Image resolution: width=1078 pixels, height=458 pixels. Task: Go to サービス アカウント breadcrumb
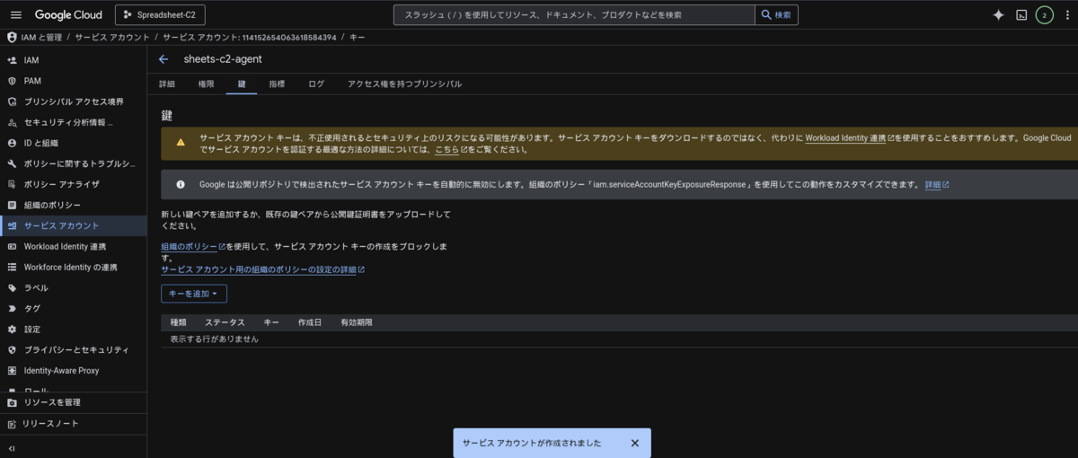click(114, 38)
